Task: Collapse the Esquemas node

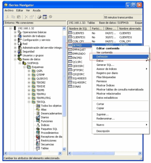Action: click(24, 67)
